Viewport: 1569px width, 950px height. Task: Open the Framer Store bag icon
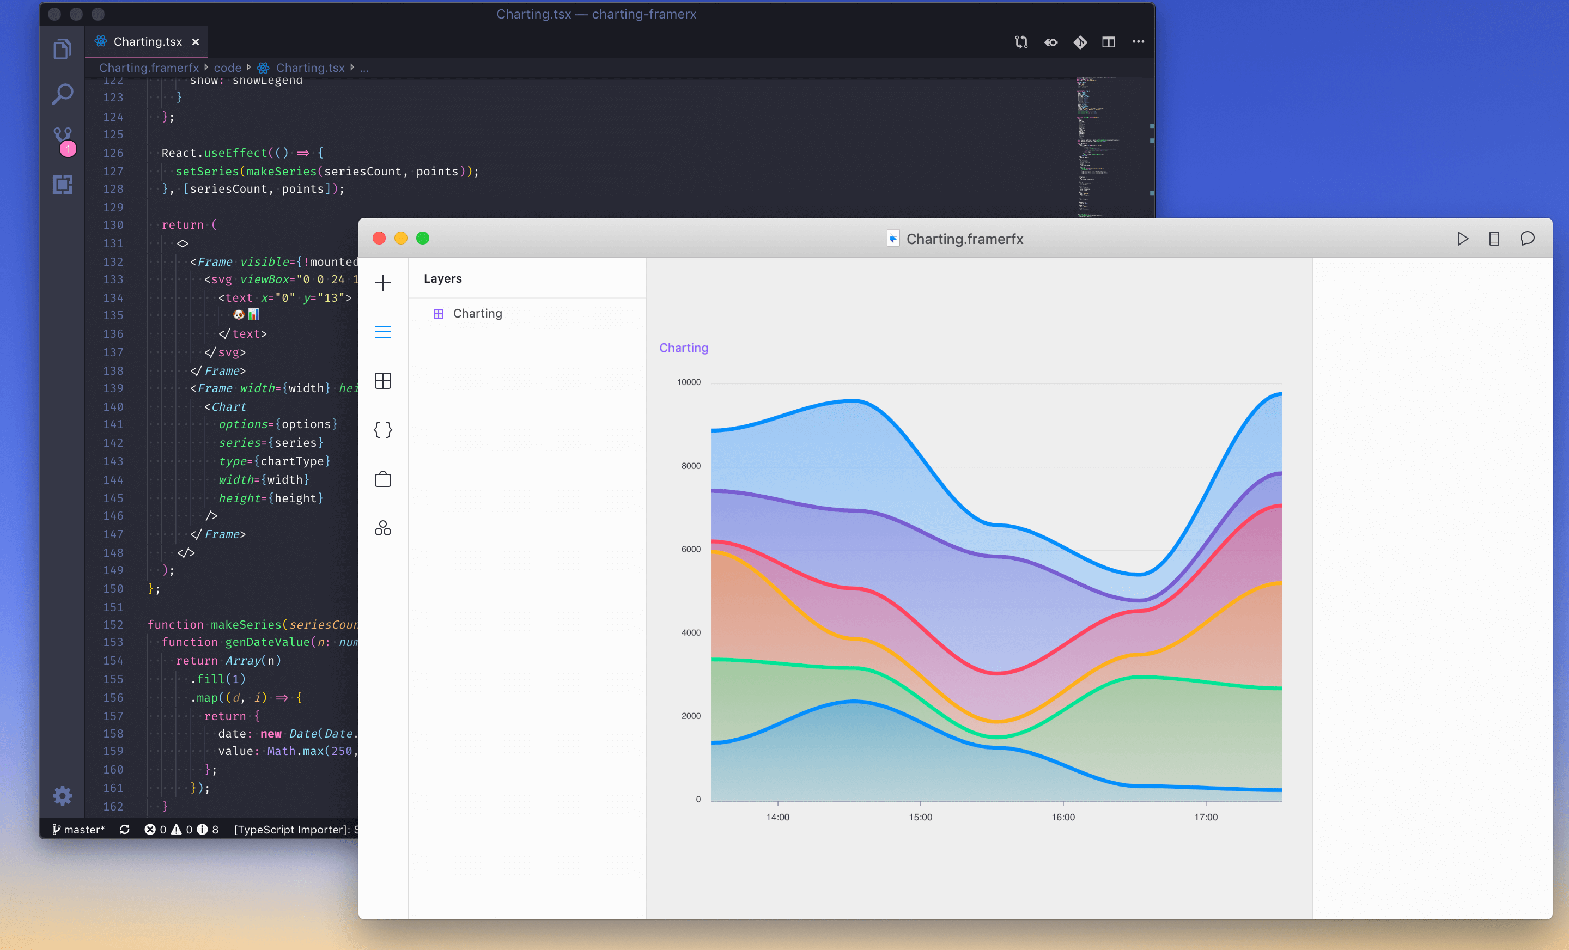(x=382, y=479)
